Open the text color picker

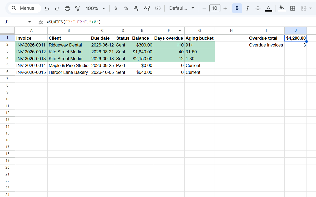[268, 8]
